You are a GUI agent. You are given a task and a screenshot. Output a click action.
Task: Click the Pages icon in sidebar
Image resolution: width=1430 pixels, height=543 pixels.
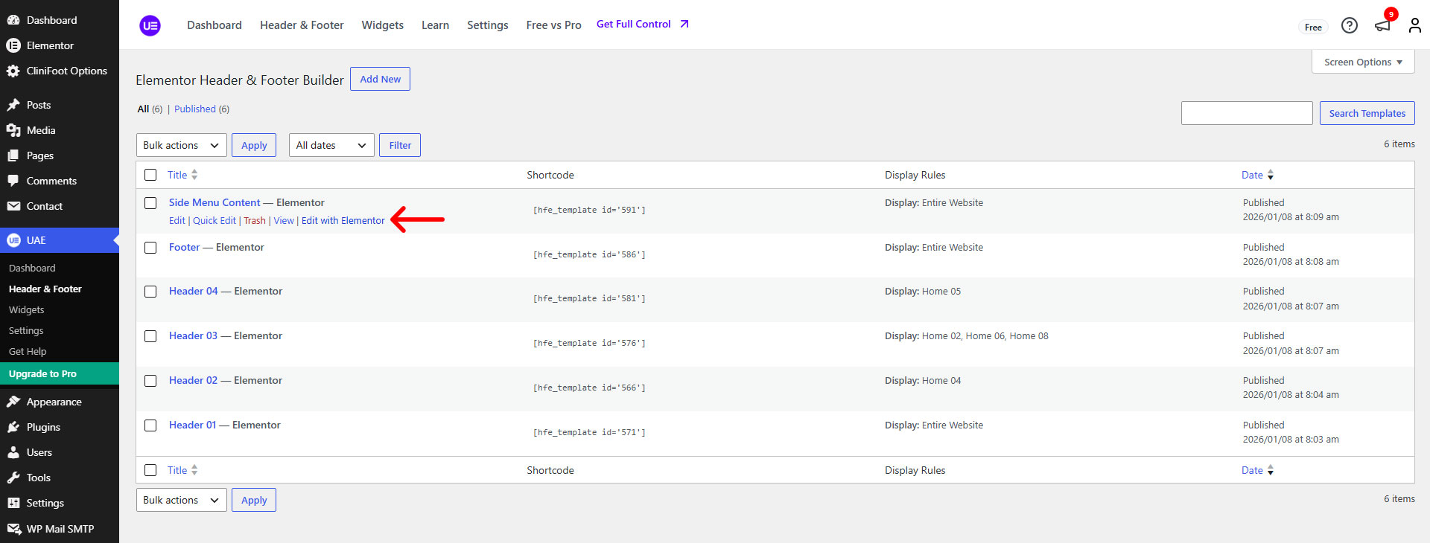pyautogui.click(x=13, y=155)
